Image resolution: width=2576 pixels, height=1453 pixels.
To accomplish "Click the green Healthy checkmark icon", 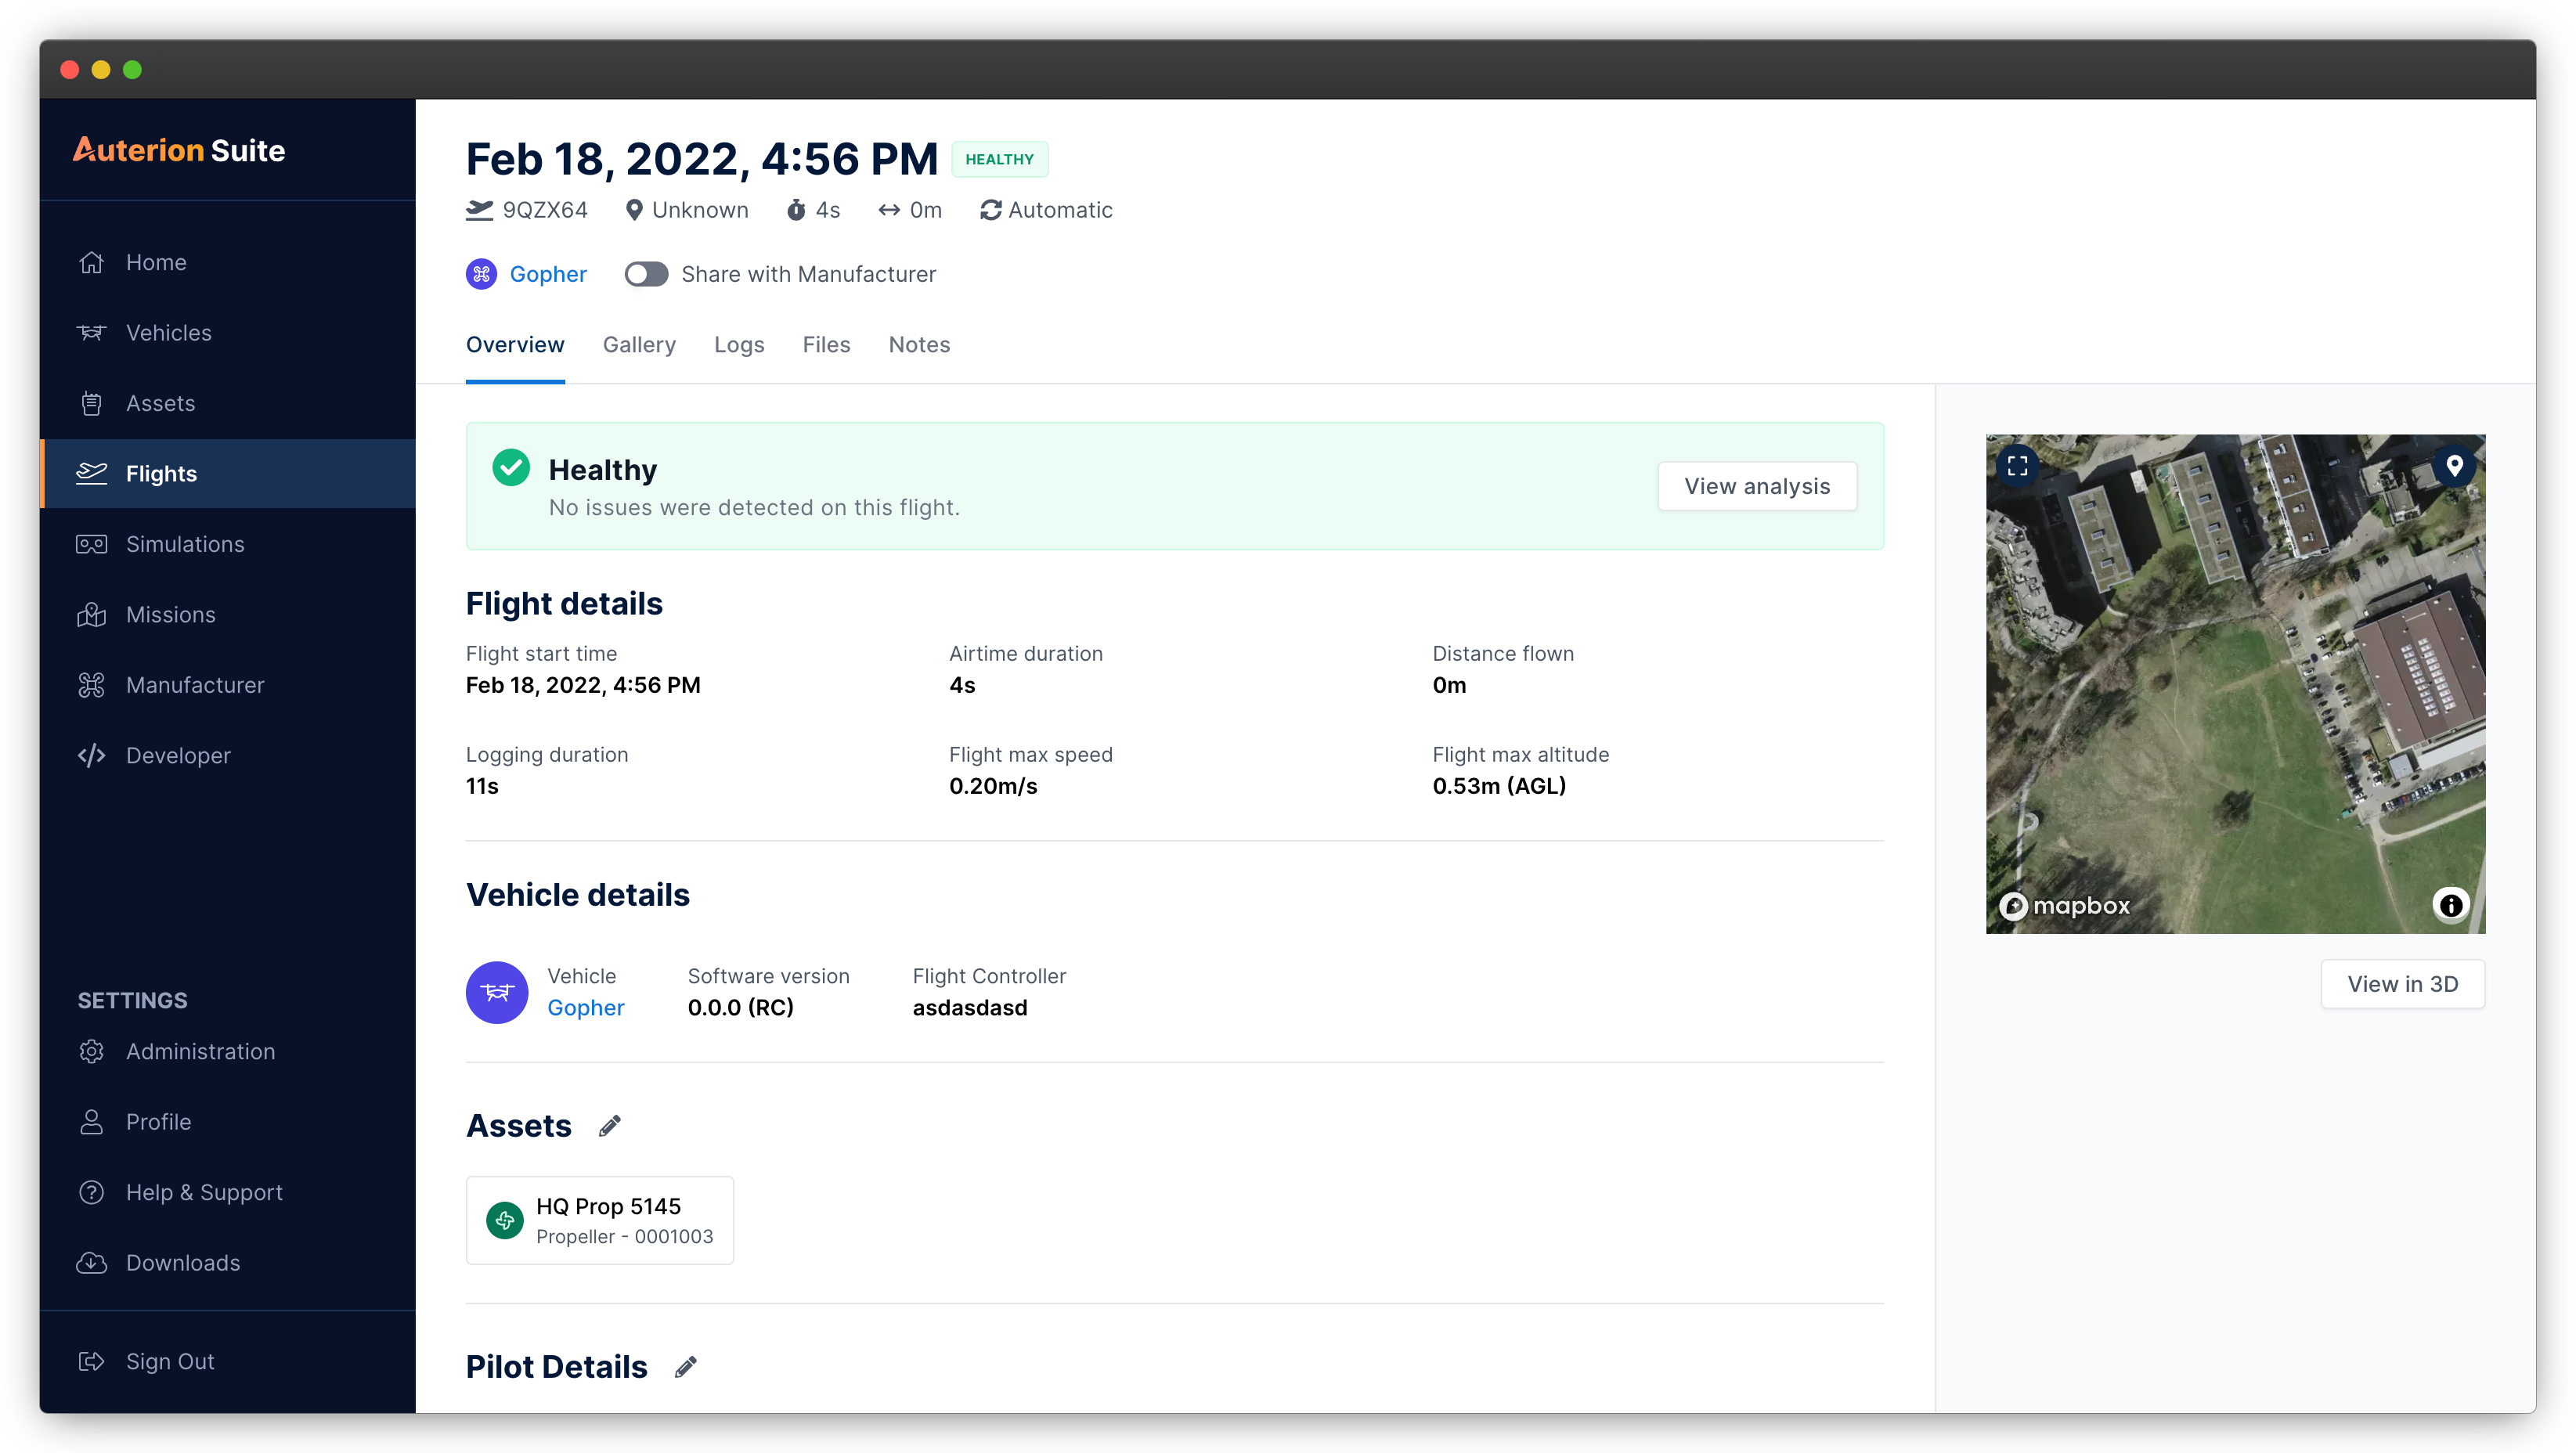I will pyautogui.click(x=511, y=467).
